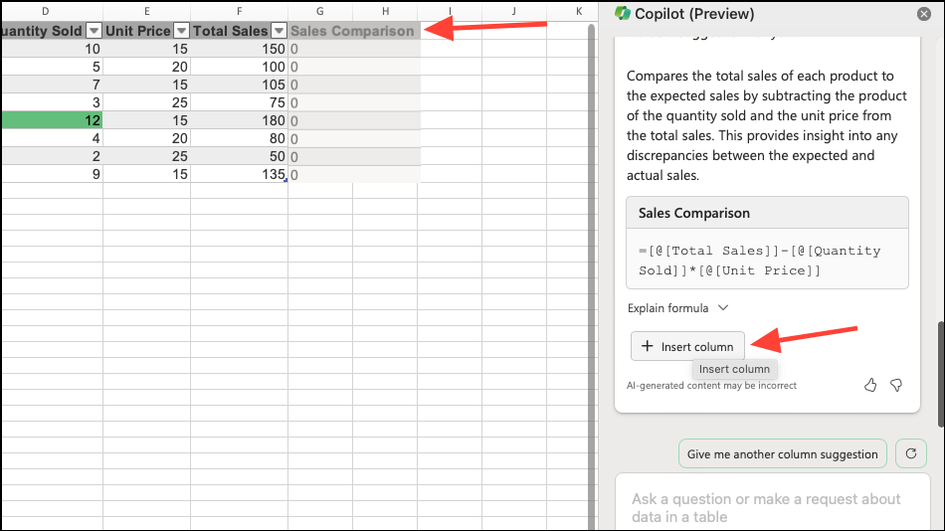
Task: Expand the Explain formula section
Action: (x=678, y=308)
